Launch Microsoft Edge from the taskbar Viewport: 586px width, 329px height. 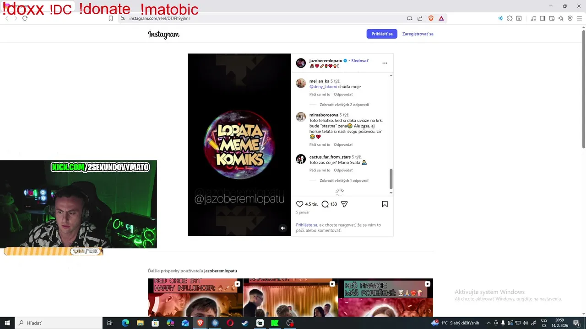coord(125,323)
